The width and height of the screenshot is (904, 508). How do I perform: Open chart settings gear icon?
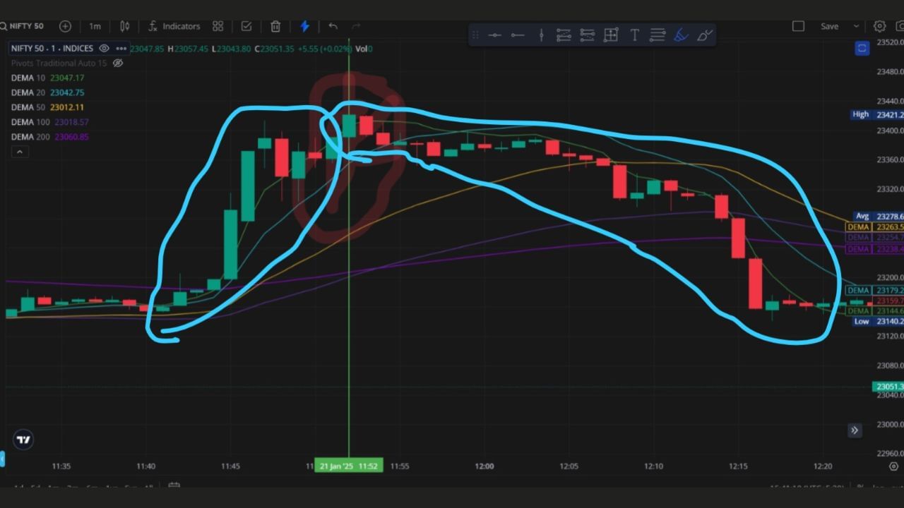(x=879, y=26)
